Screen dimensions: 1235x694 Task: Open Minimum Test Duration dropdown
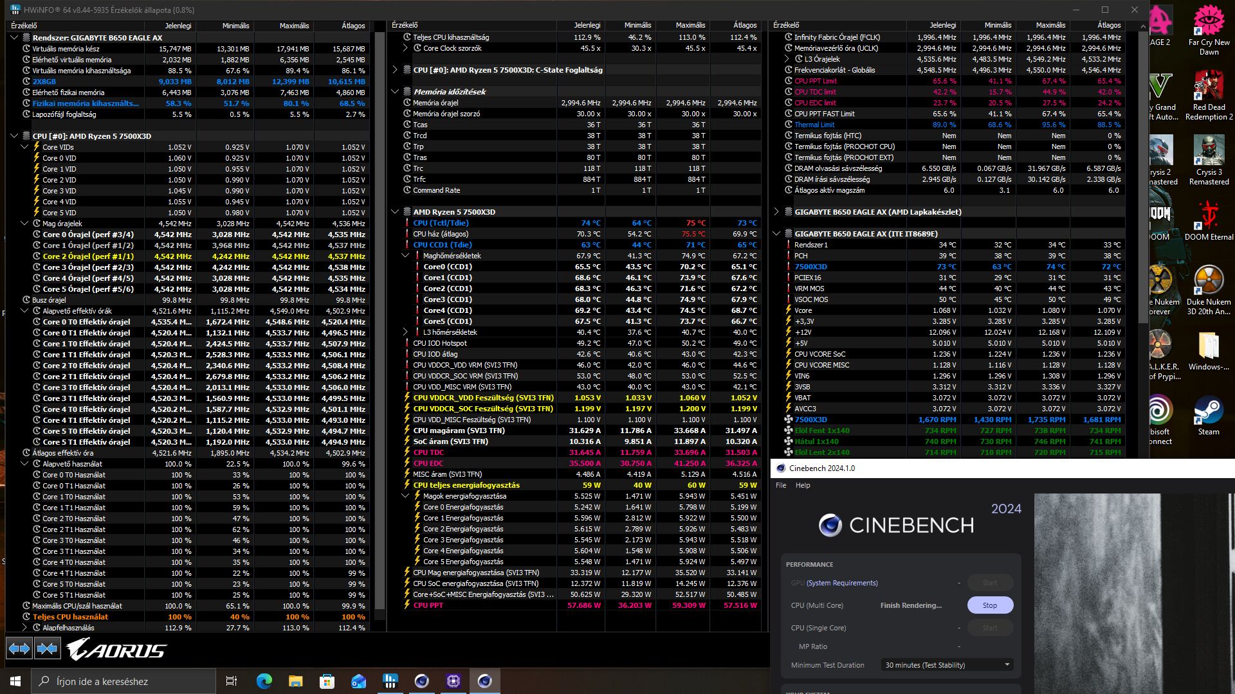(x=947, y=665)
